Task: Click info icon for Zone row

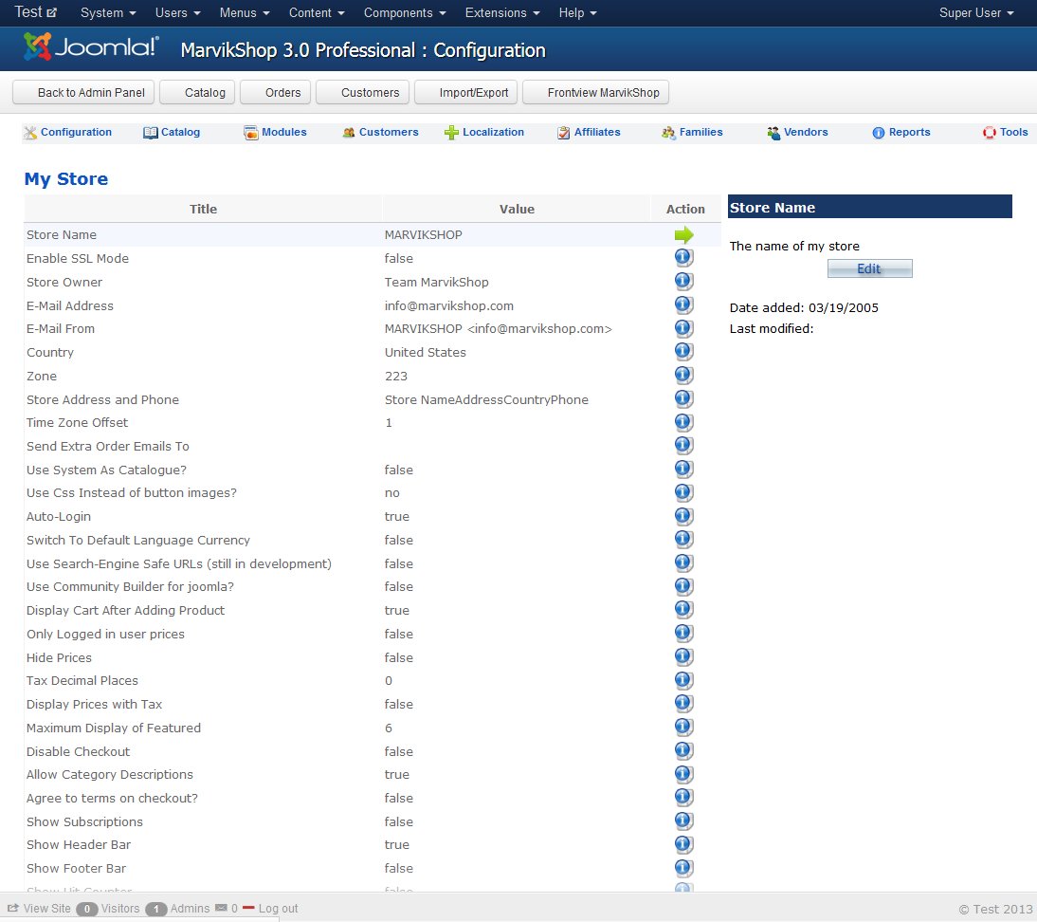Action: pos(683,376)
